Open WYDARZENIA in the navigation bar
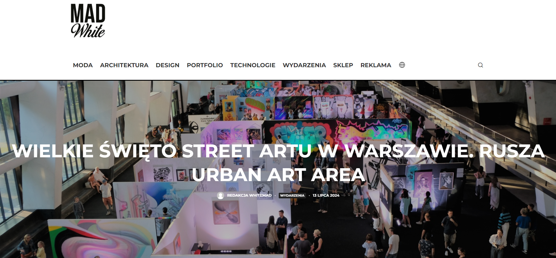Viewport: 556px width, 258px height. [304, 65]
